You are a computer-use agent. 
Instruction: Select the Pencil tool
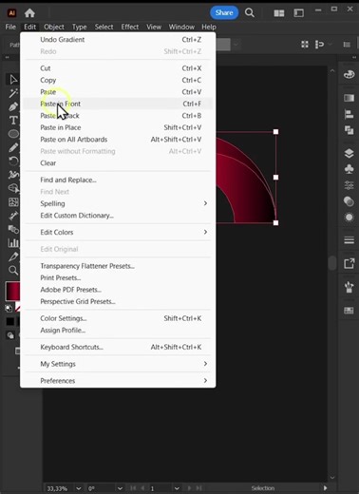coord(13,147)
